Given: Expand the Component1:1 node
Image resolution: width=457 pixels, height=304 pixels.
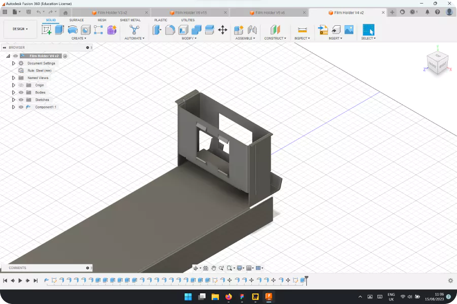Looking at the screenshot, I should pos(13,107).
